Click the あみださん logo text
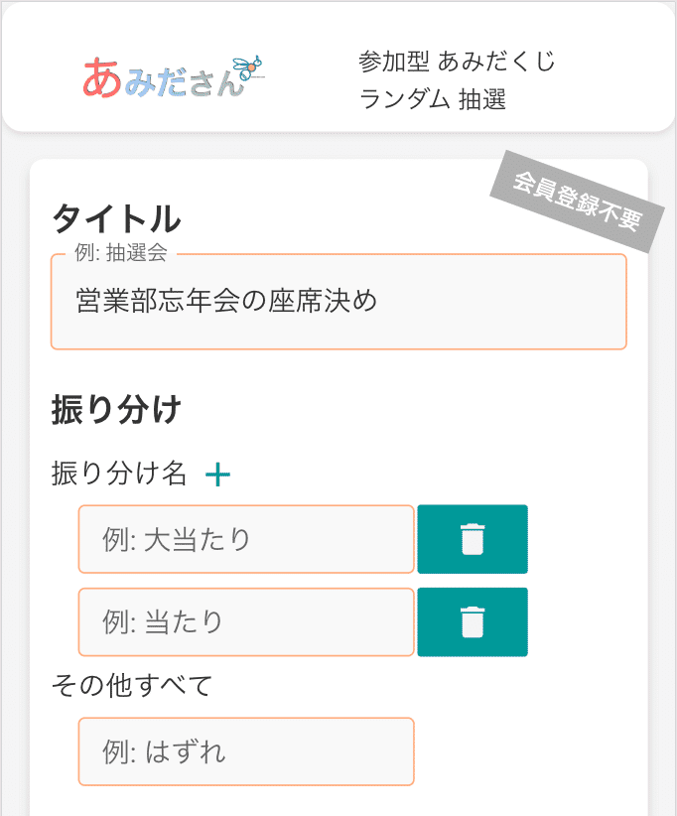The width and height of the screenshot is (677, 816). 164,77
